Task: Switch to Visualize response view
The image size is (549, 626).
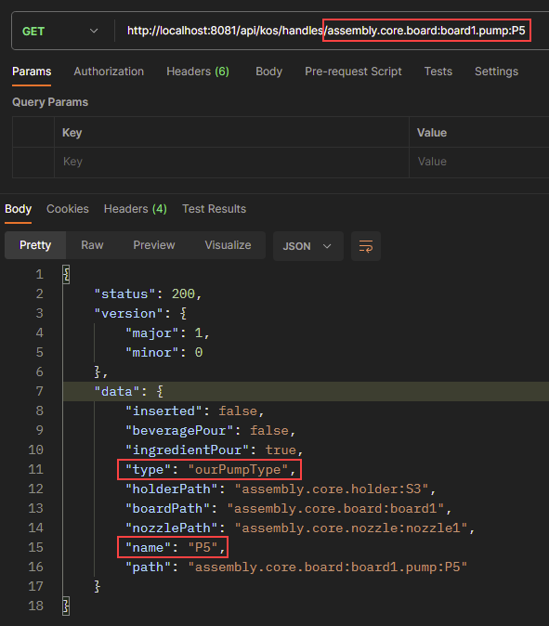Action: tap(228, 245)
